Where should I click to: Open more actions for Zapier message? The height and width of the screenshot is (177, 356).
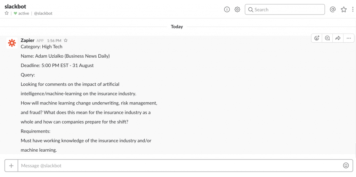click(x=349, y=38)
